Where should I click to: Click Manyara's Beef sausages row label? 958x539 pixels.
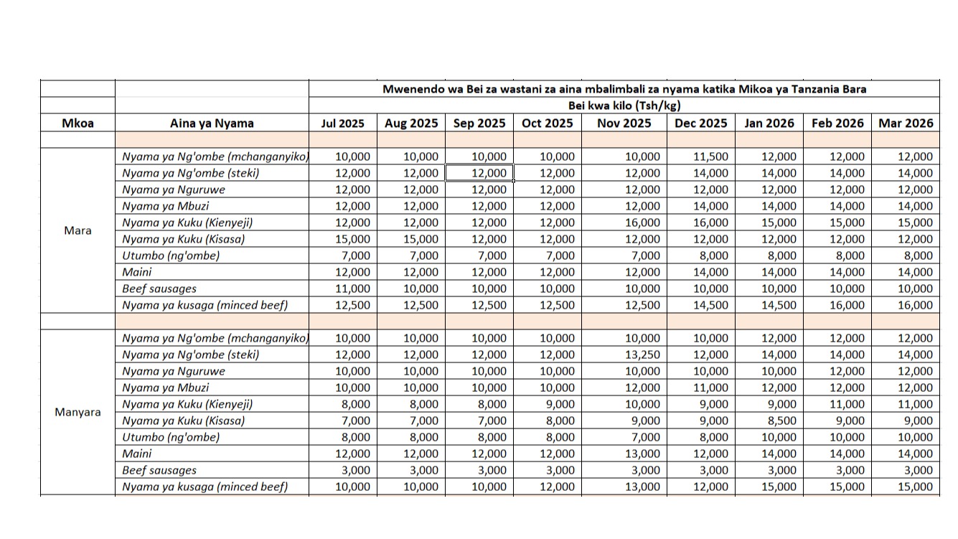(159, 470)
